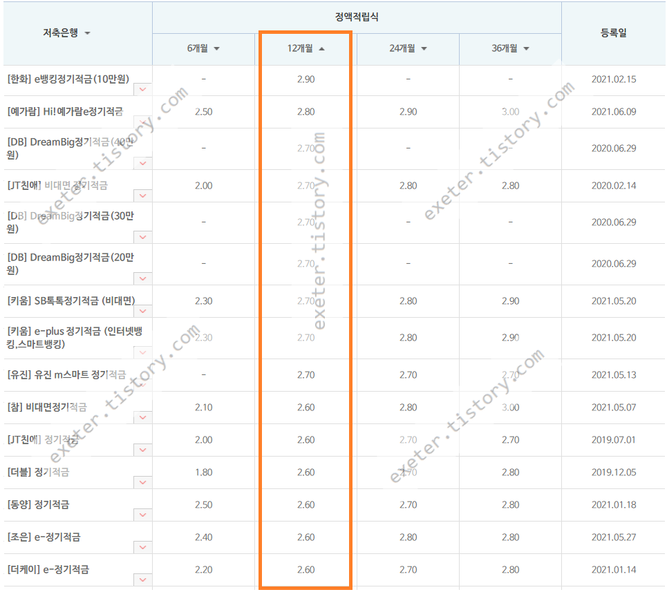Select product [키움] SB톡톡정기적금 (비대면)
Image resolution: width=667 pixels, height=592 pixels.
click(x=71, y=301)
